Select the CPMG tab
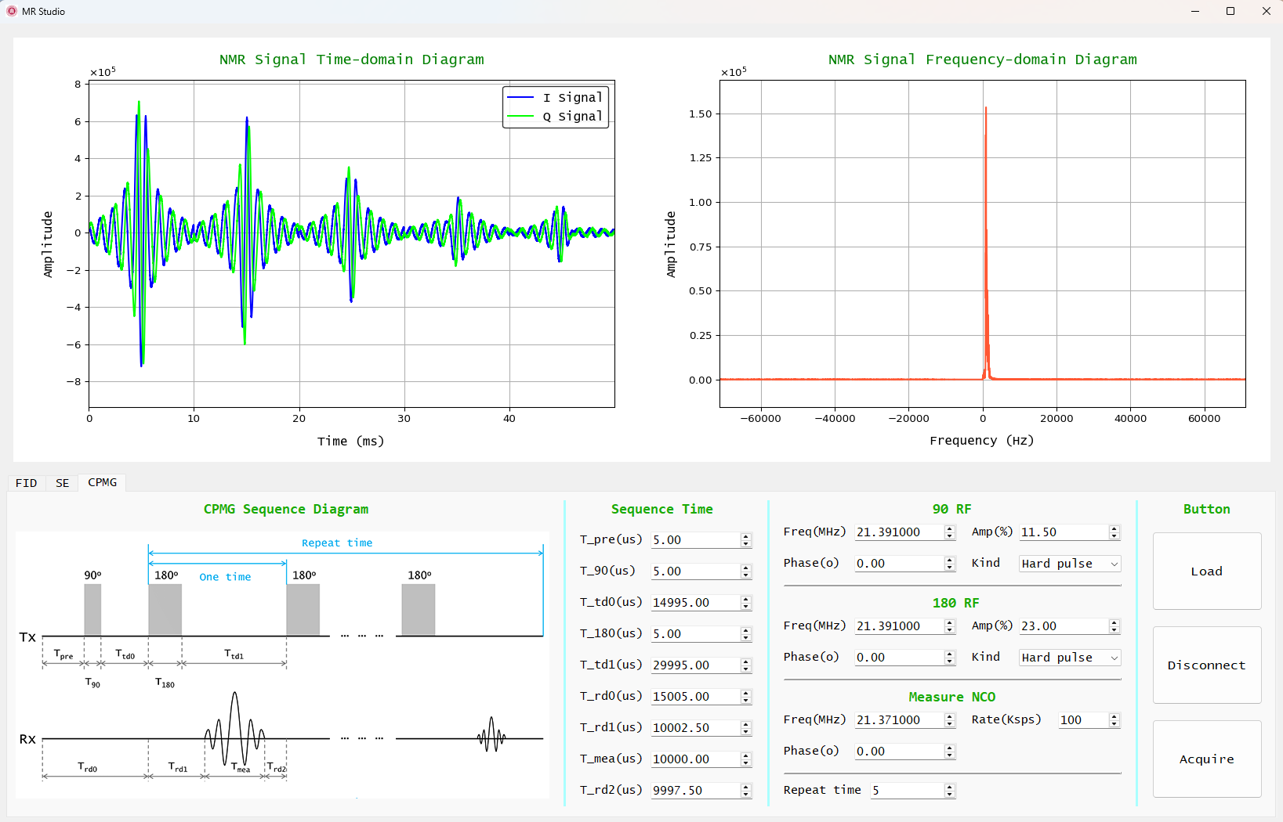This screenshot has height=822, width=1283. pos(102,482)
